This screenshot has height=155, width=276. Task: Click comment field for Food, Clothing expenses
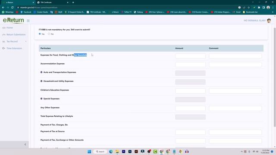[235, 56]
